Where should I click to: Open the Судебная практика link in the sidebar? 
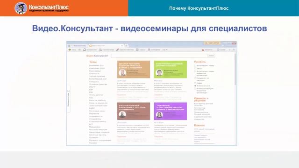[x=203, y=117]
